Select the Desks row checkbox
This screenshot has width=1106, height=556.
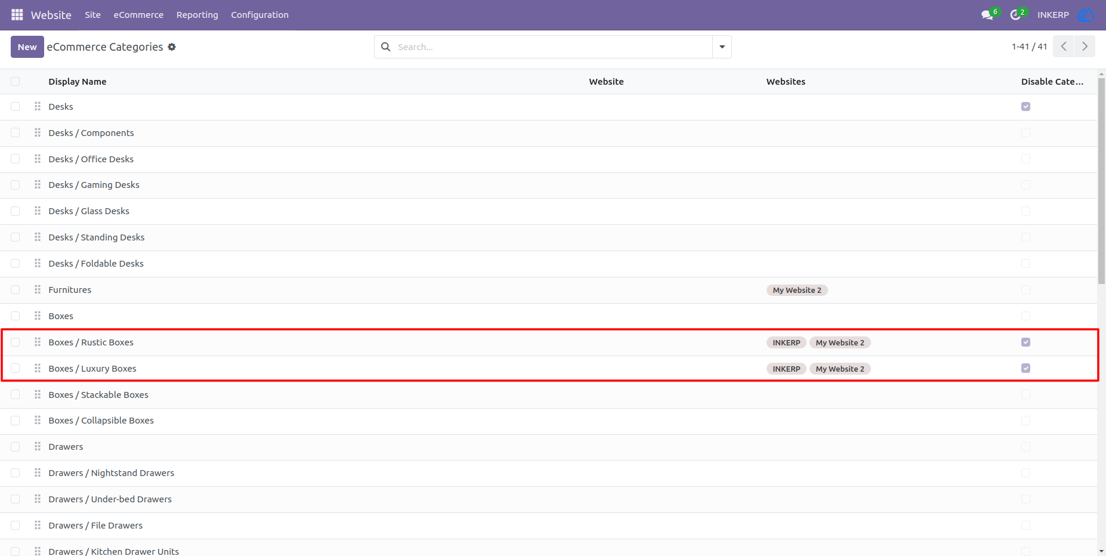point(16,106)
